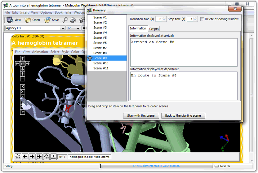
Task: Select Scene #7 in itinerary list
Action: tap(107, 48)
